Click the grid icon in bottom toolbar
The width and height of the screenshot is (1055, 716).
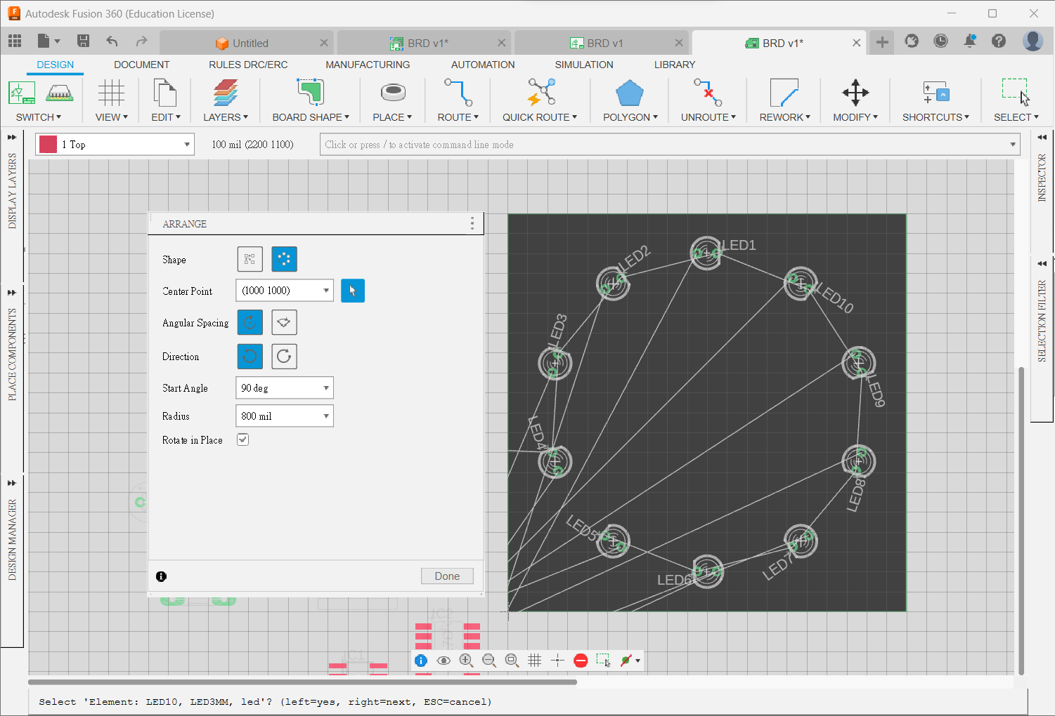click(534, 661)
